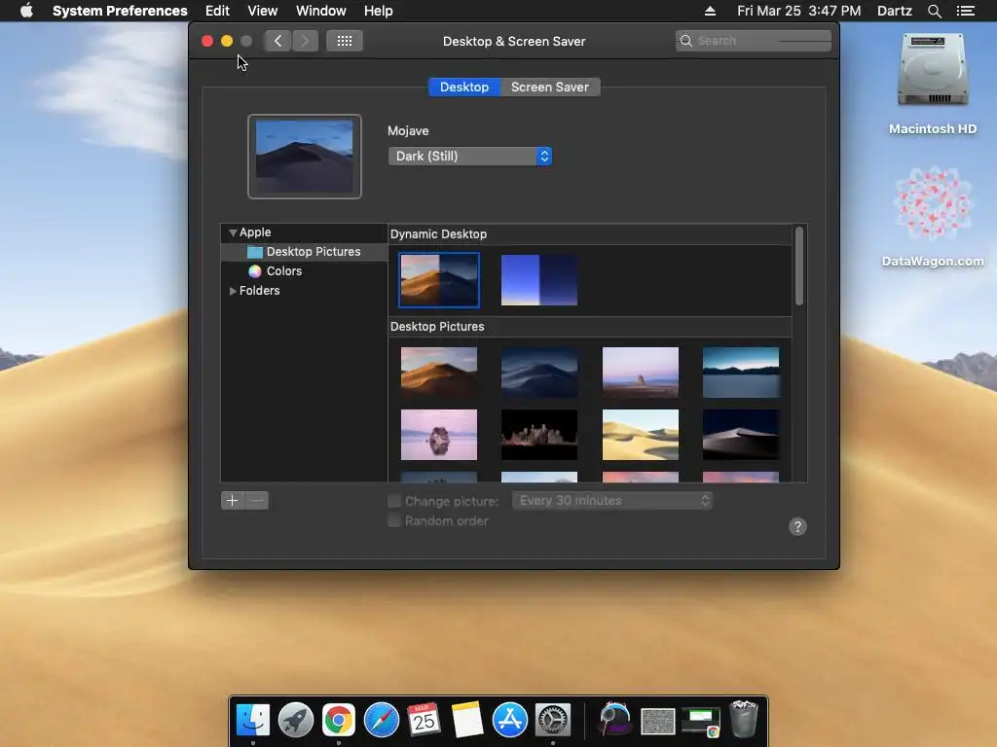The width and height of the screenshot is (997, 747).
Task: Open the Dartz user menu
Action: click(894, 11)
